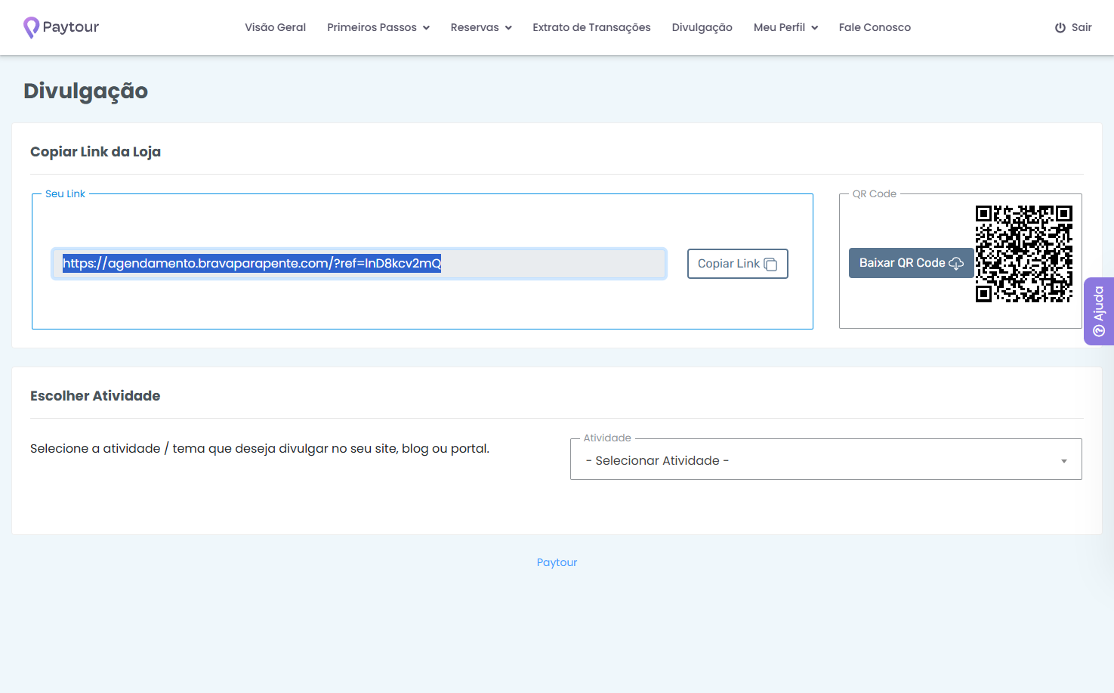Image resolution: width=1114 pixels, height=693 pixels.
Task: Click the Escolher Atividade heading
Action: tap(95, 396)
